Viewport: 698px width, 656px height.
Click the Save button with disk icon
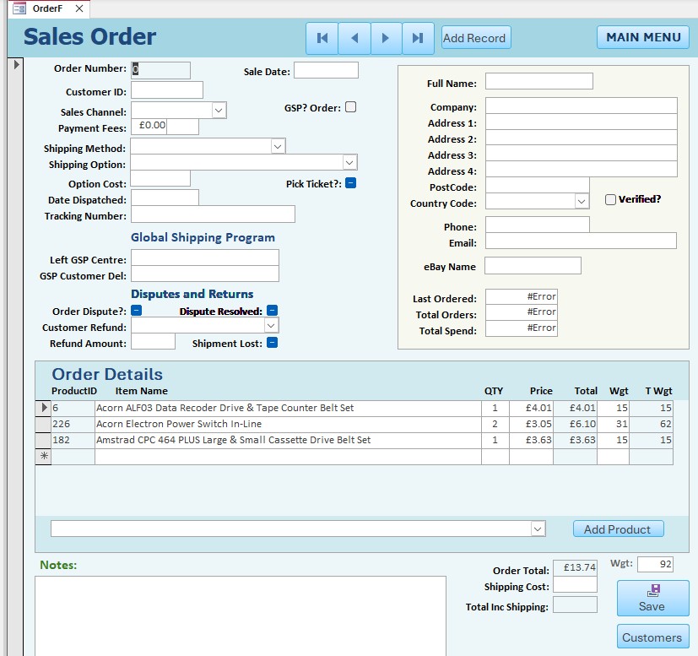[x=652, y=598]
